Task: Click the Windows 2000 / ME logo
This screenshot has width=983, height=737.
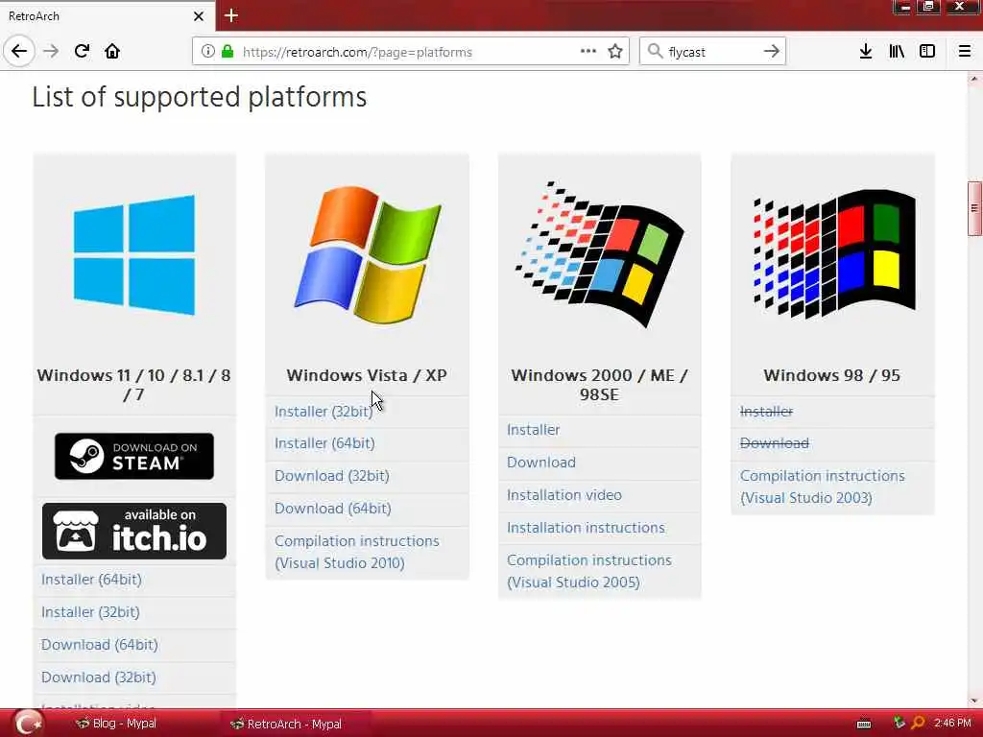Action: click(599, 253)
